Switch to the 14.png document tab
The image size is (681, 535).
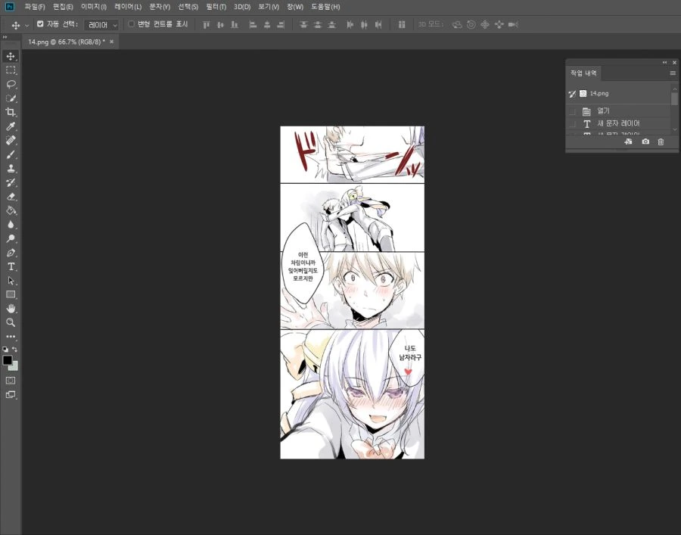(66, 42)
